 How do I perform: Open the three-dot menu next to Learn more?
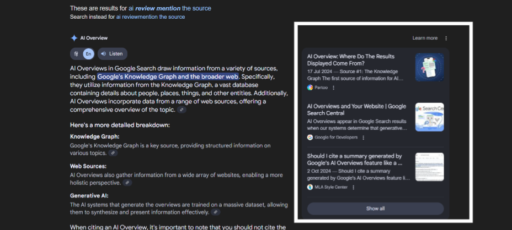click(x=446, y=38)
